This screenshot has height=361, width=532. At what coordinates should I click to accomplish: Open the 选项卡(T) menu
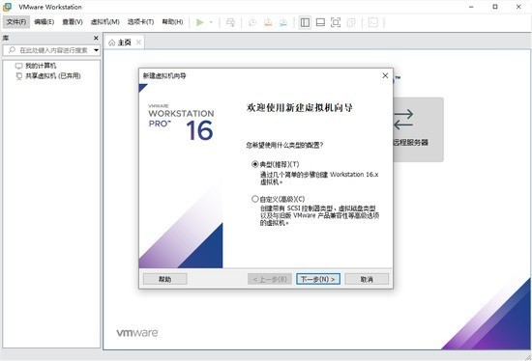(140, 22)
